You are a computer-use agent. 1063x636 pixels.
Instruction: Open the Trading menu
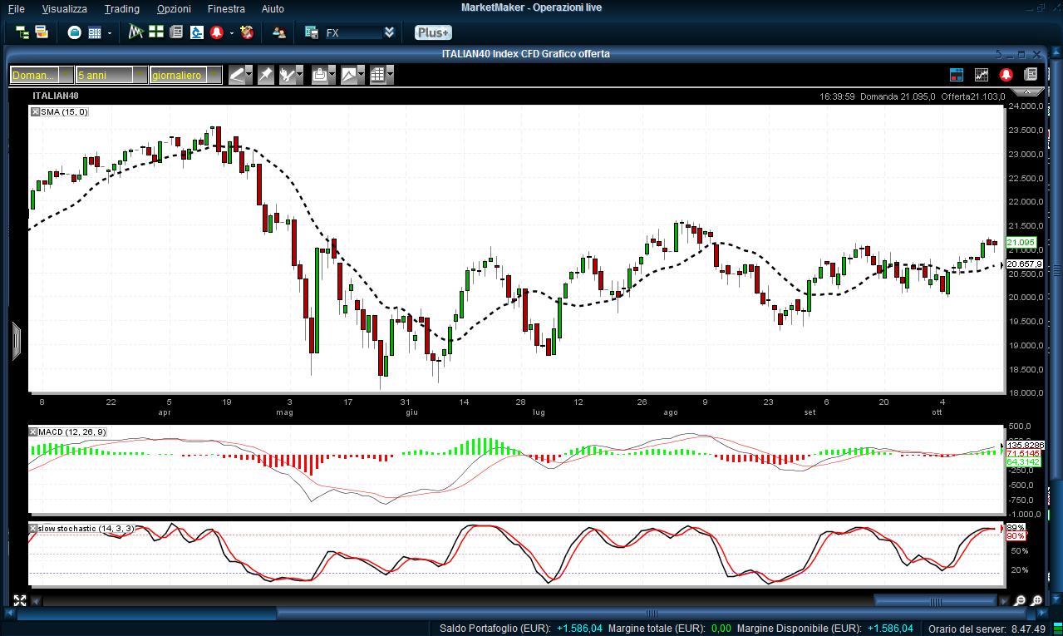(x=122, y=9)
